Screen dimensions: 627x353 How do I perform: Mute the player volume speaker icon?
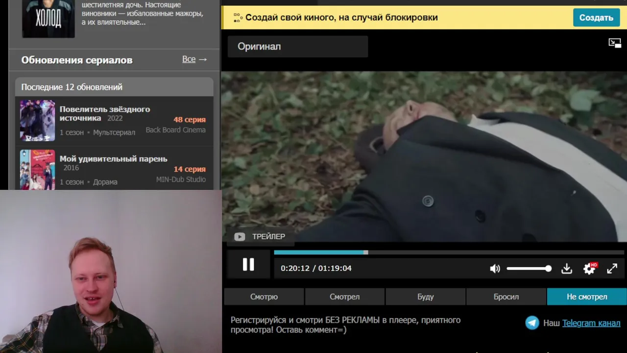(x=495, y=269)
